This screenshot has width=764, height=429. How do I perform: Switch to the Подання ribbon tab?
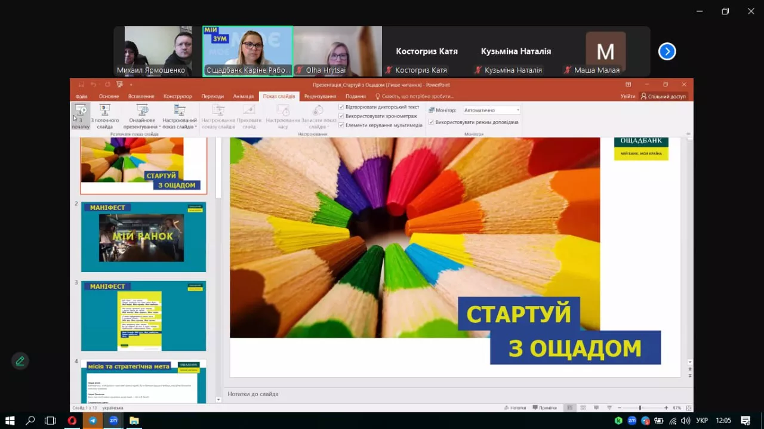356,96
